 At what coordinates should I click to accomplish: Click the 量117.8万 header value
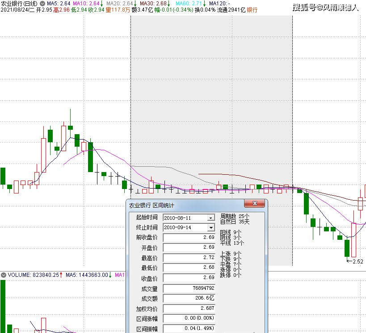pos(118,10)
